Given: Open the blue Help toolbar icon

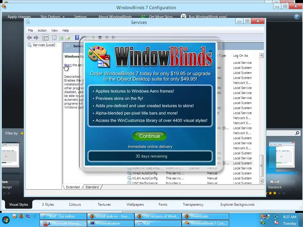Looking at the screenshot, I should pos(77,38).
